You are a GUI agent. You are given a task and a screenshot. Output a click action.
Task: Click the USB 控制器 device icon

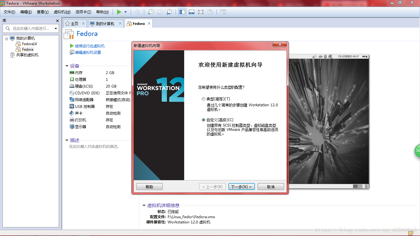pos(72,107)
